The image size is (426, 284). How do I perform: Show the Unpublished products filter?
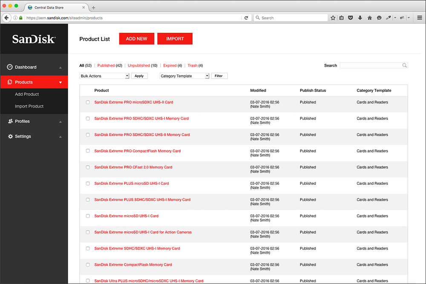[139, 66]
